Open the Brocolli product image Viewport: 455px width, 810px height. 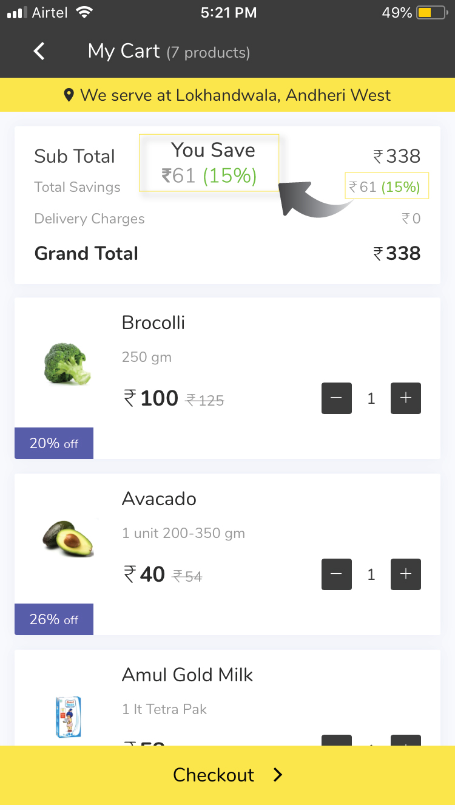68,364
